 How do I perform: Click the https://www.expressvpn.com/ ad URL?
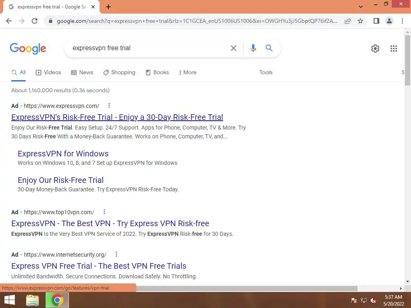pyautogui.click(x=61, y=106)
